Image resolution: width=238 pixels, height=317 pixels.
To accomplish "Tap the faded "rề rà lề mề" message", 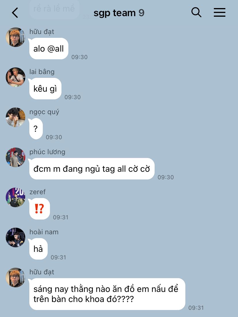I will coord(54,9).
